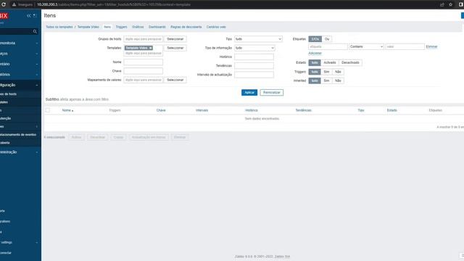Switch to the Triggers tab
This screenshot has height=261, width=464.
pyautogui.click(x=121, y=27)
